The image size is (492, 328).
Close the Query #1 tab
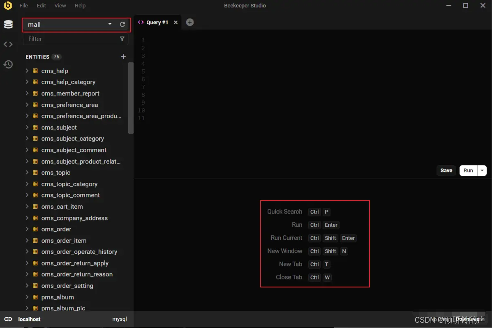point(176,22)
